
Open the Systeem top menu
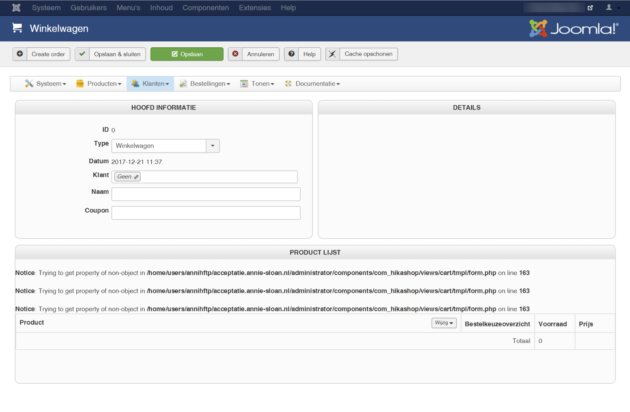pyautogui.click(x=46, y=8)
